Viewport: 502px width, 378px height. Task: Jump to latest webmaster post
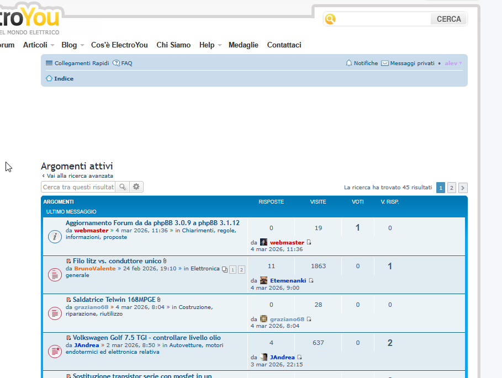click(309, 243)
